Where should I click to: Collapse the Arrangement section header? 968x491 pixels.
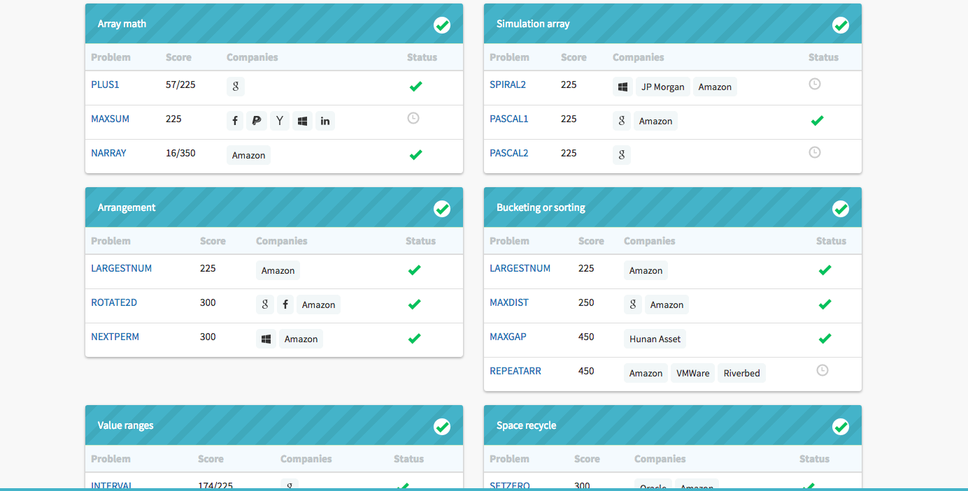click(127, 207)
